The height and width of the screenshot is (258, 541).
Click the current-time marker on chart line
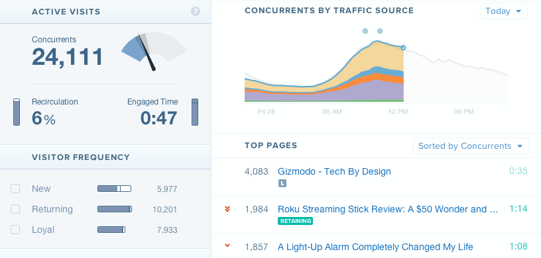(x=403, y=48)
